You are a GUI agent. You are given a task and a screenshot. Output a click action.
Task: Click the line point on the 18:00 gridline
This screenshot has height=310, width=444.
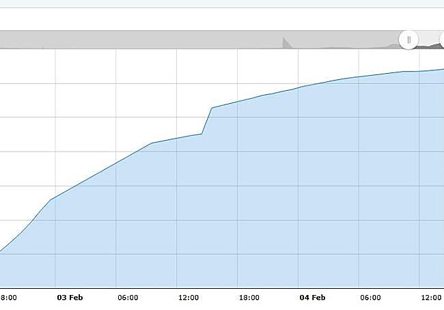[237, 102]
